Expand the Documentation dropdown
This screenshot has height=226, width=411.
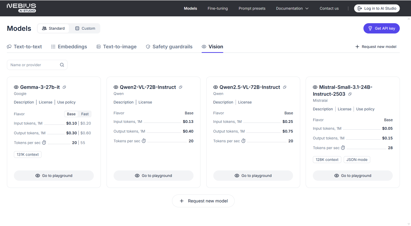292,8
